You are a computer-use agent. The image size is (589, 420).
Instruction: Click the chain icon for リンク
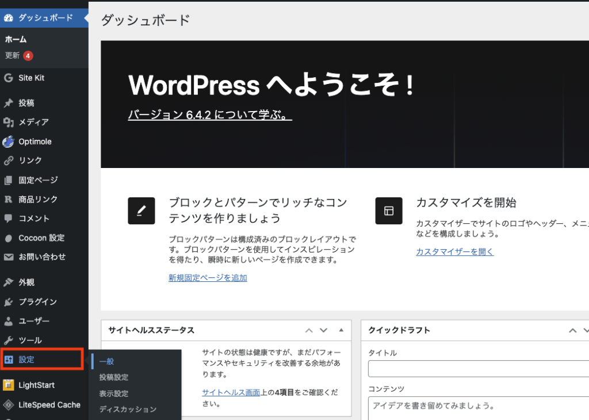pyautogui.click(x=8, y=161)
